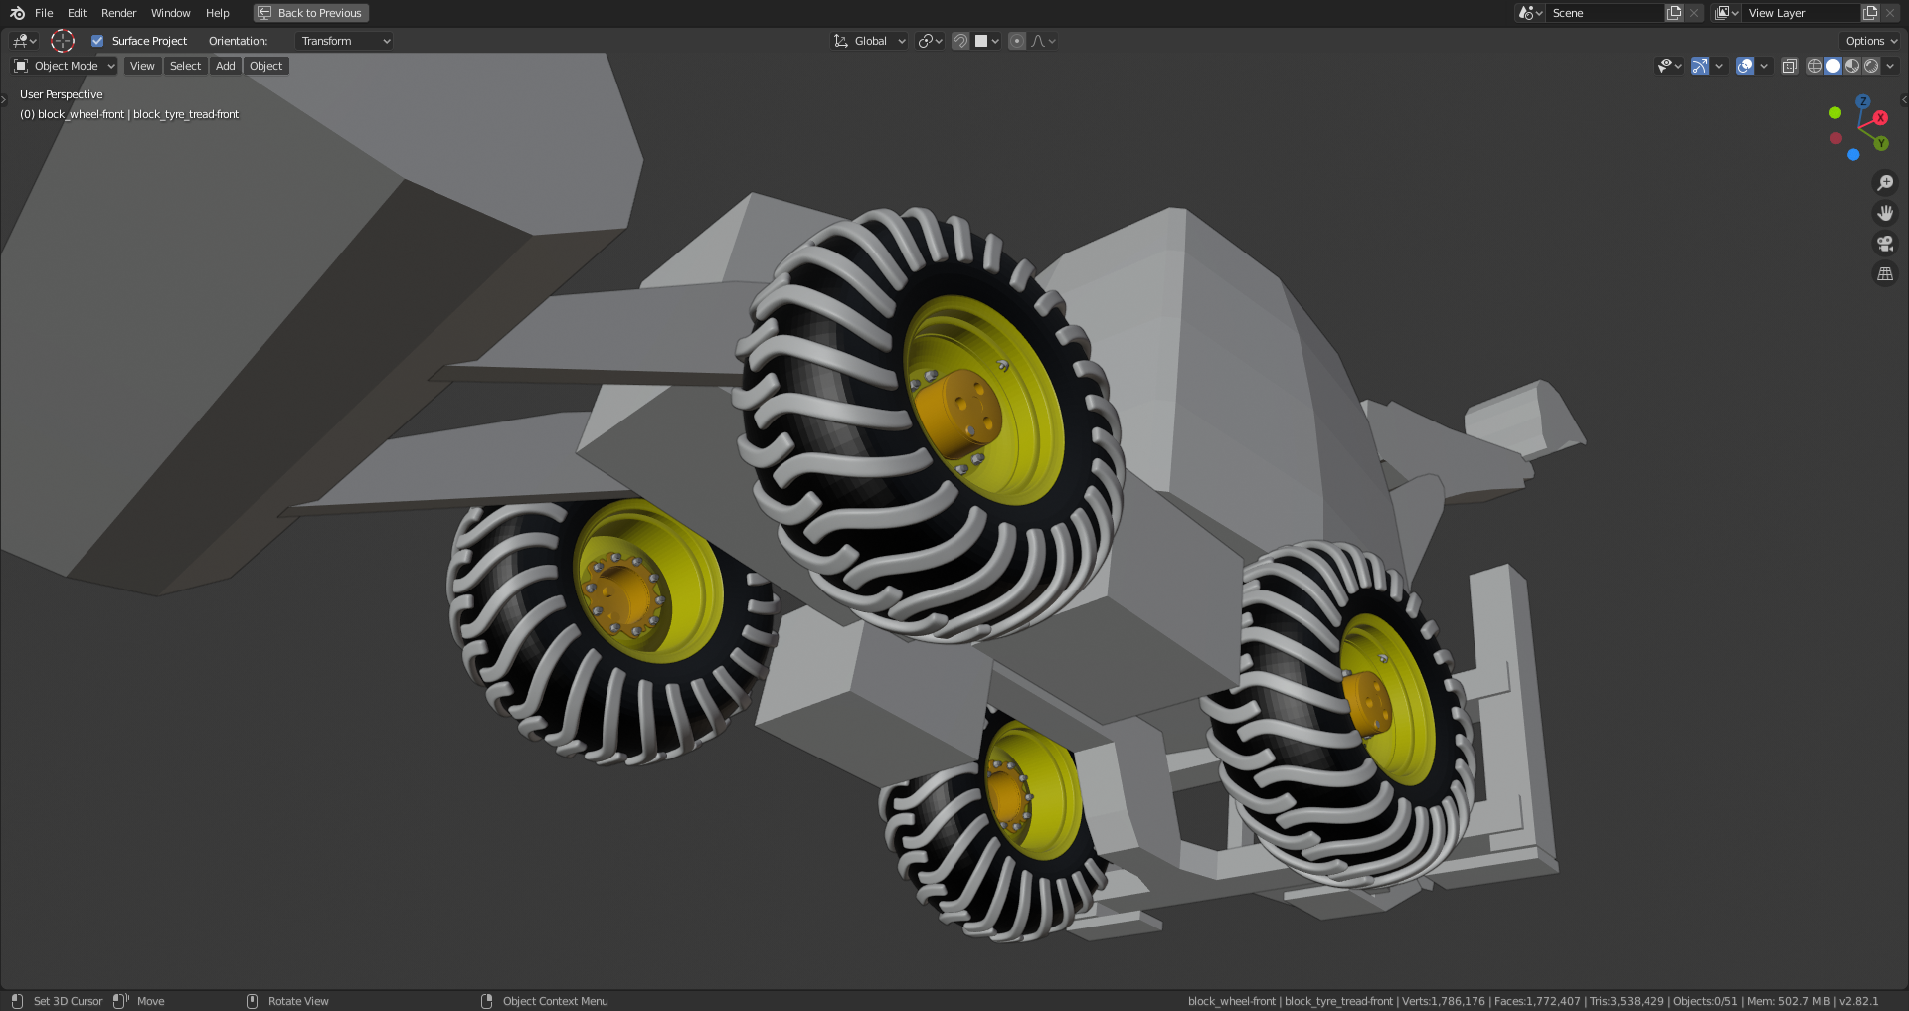Click the red X axis gizmo ball

click(1880, 118)
